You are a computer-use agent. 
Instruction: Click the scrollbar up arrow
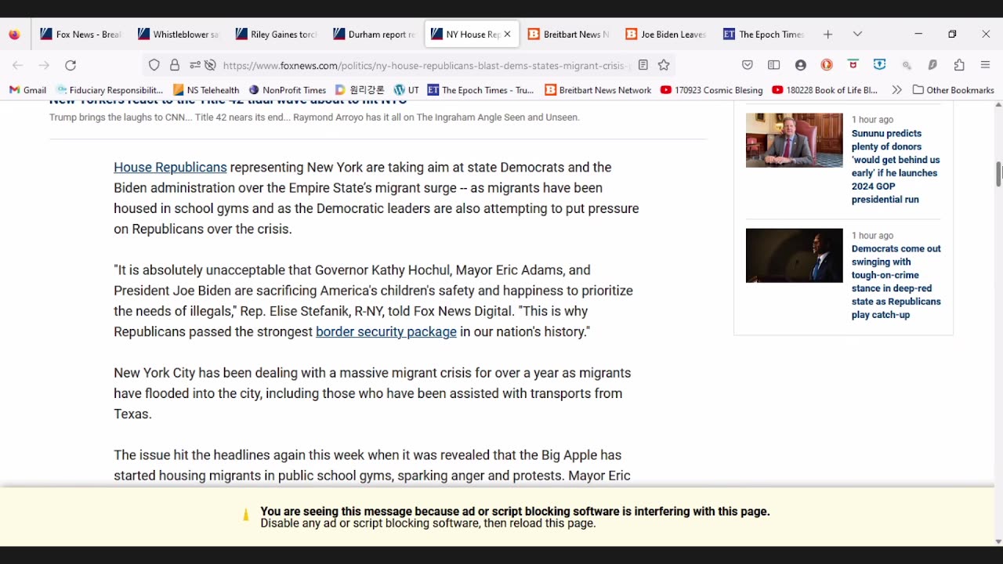[998, 105]
